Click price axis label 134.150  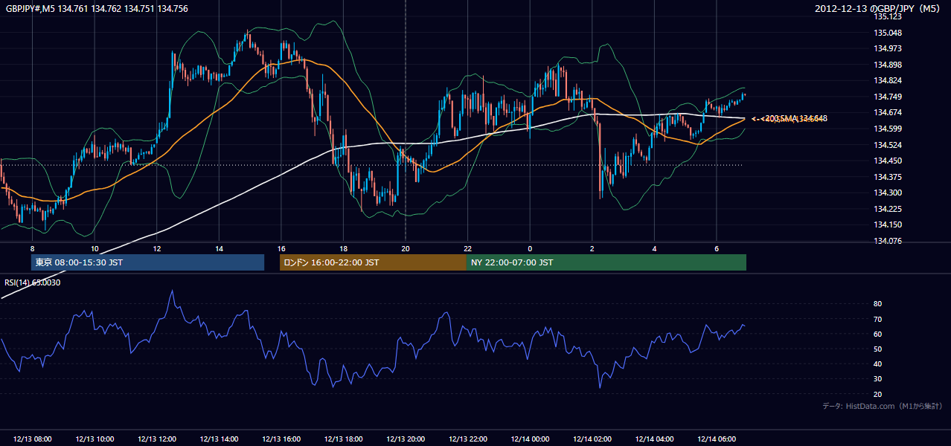pyautogui.click(x=888, y=224)
